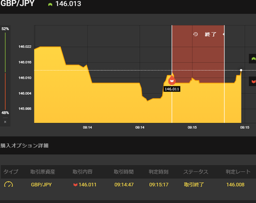Click the green portion of sentiment bar

coord(5,53)
